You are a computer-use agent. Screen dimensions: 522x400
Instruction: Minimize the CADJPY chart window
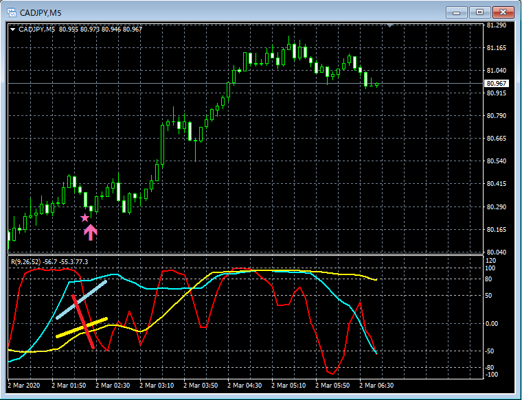pos(457,12)
